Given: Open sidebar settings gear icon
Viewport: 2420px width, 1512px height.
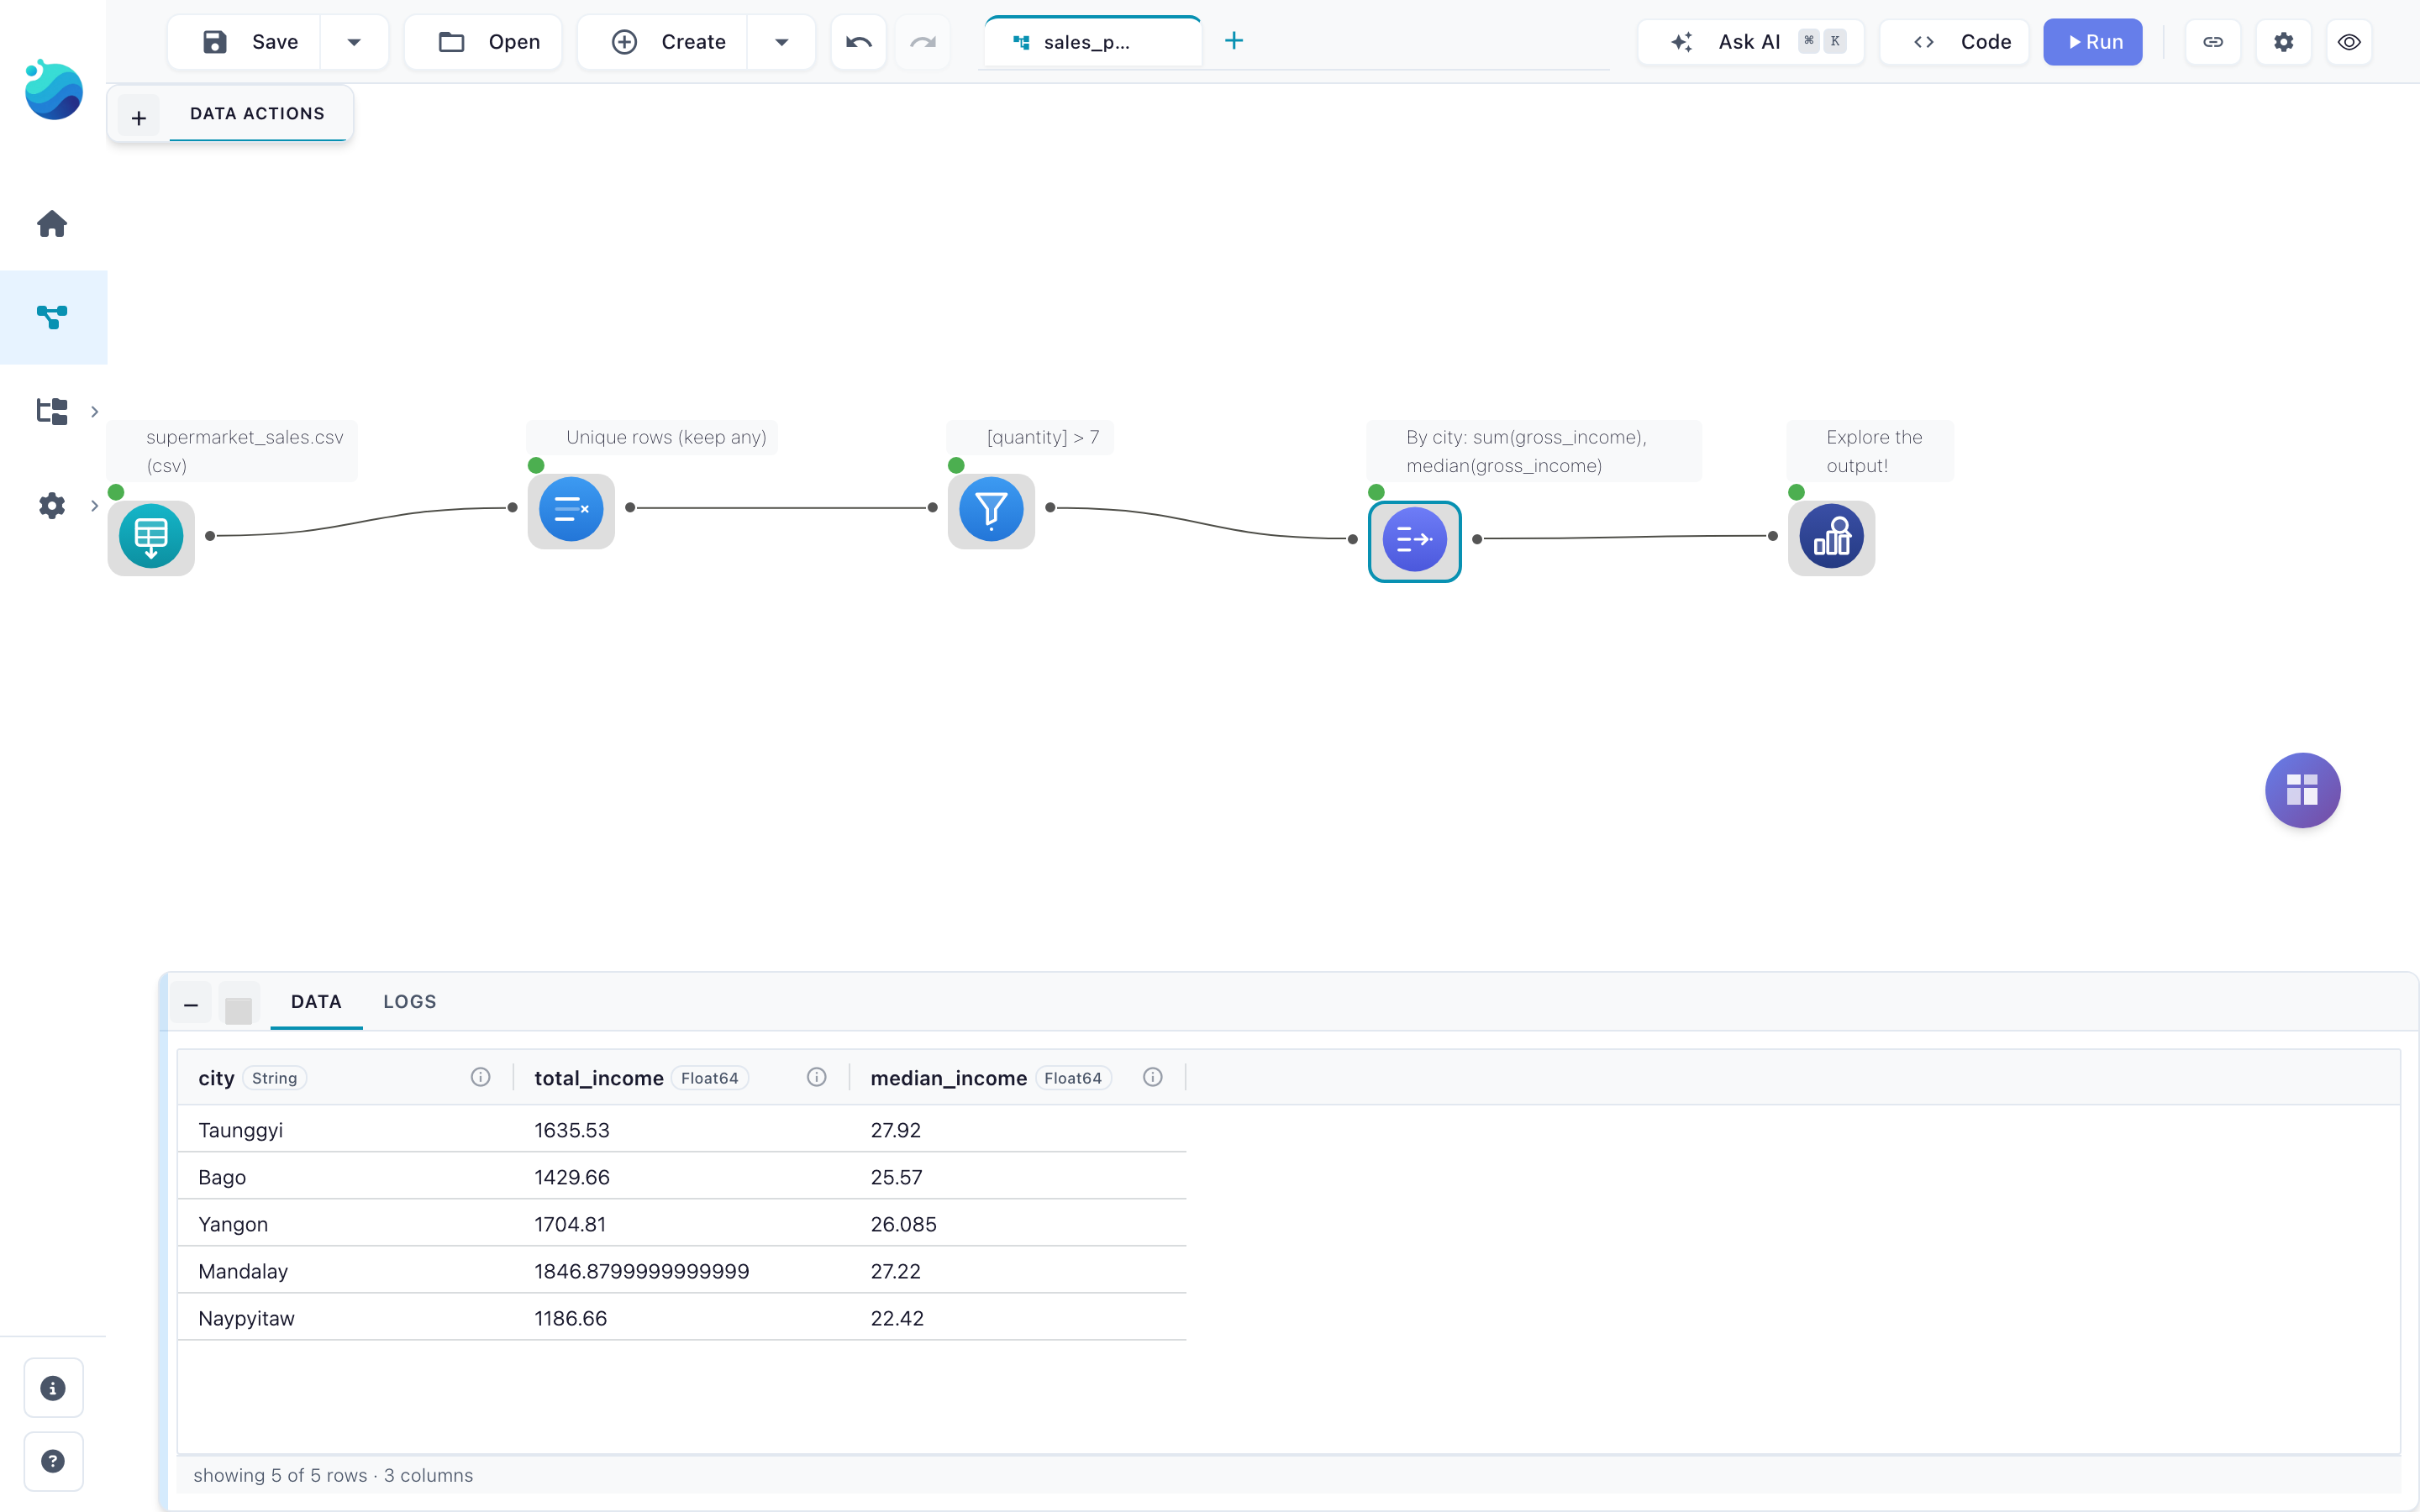Looking at the screenshot, I should coord(52,505).
